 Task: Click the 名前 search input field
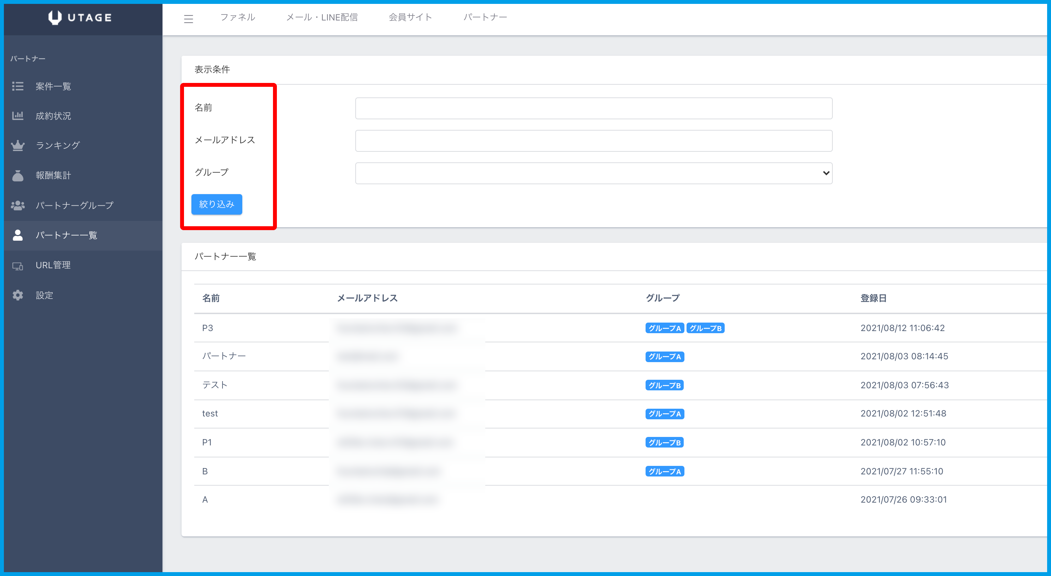point(593,108)
